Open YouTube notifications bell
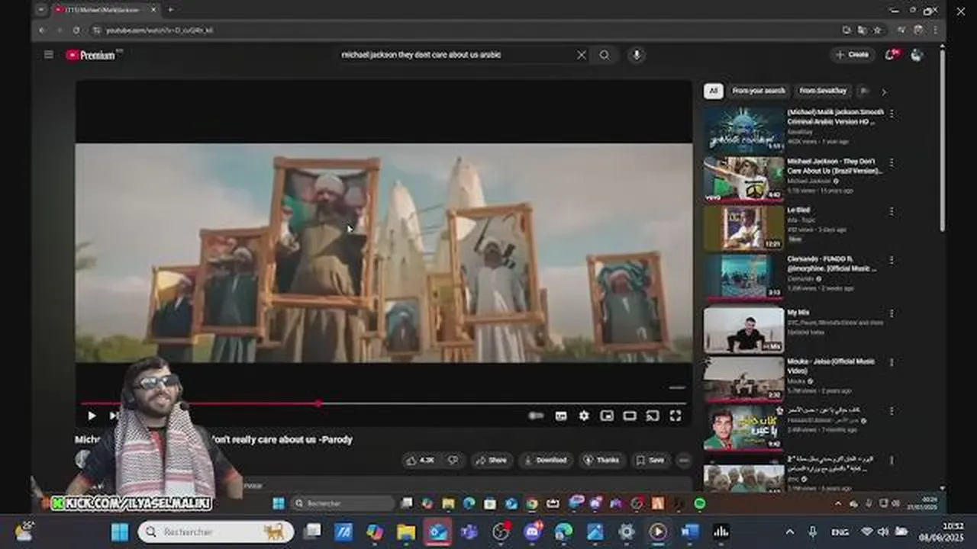The width and height of the screenshot is (977, 549). point(891,55)
